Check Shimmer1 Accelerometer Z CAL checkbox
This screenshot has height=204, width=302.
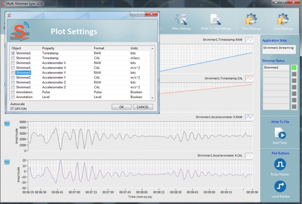coord(13,87)
